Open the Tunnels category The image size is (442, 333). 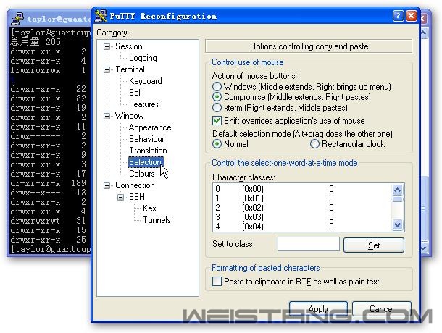pos(157,220)
